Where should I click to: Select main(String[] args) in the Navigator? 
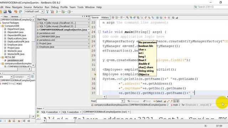[12, 84]
